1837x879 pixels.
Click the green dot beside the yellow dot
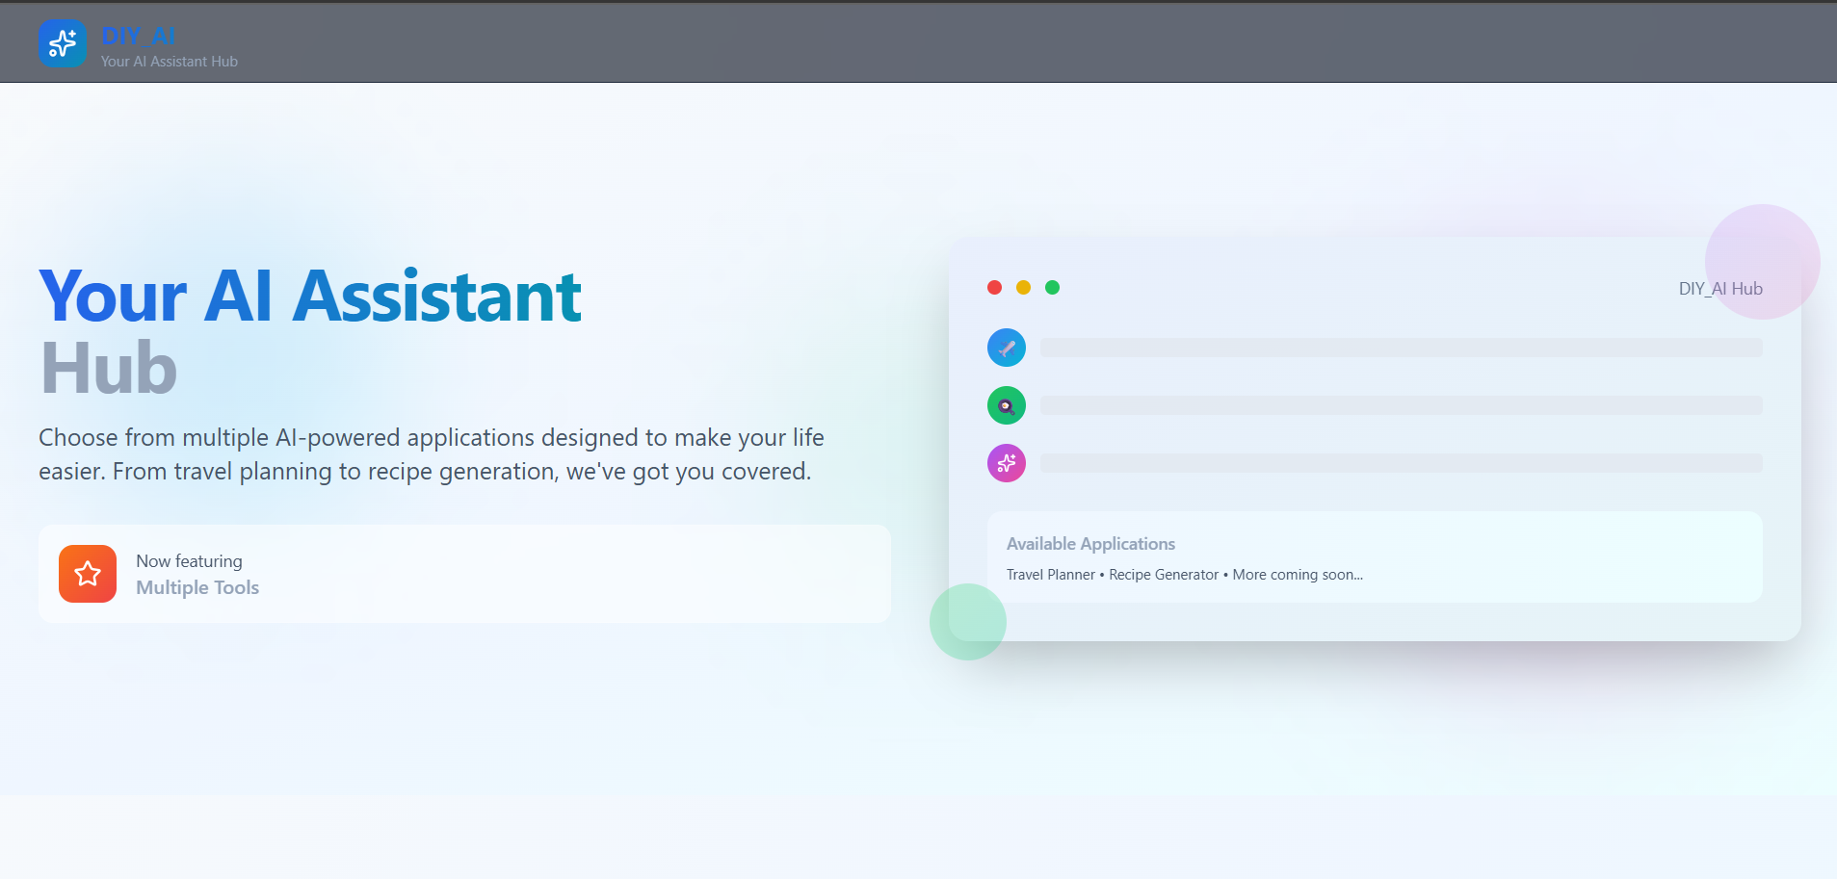(1052, 288)
